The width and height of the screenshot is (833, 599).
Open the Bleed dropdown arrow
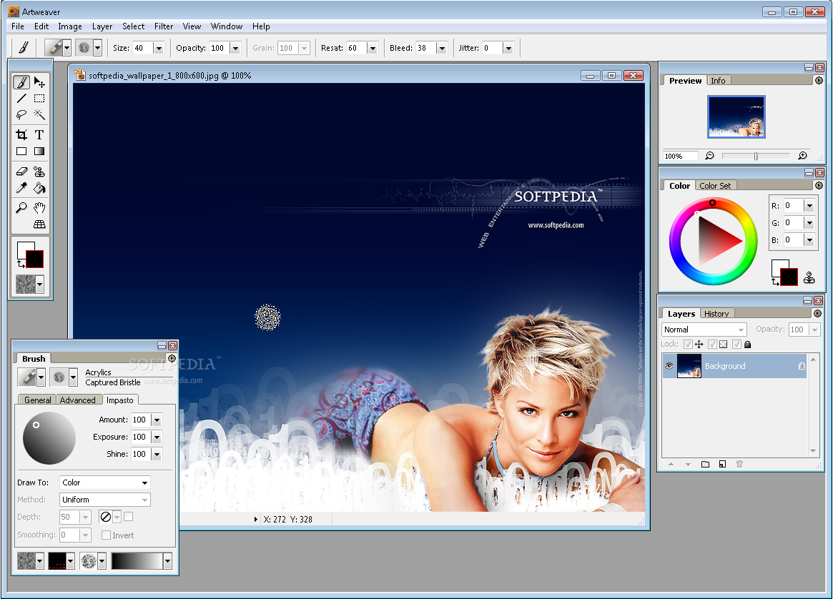coord(441,48)
